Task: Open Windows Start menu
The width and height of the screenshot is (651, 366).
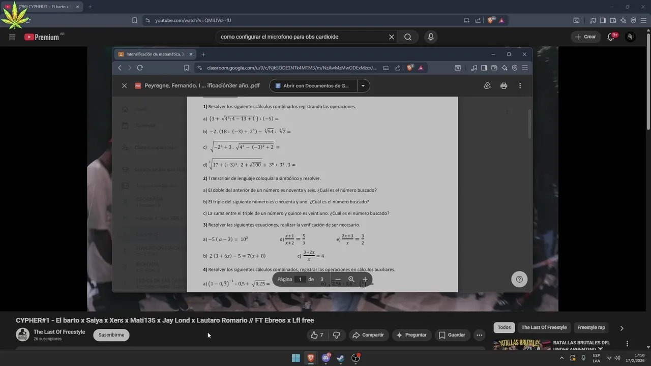Action: (x=295, y=358)
